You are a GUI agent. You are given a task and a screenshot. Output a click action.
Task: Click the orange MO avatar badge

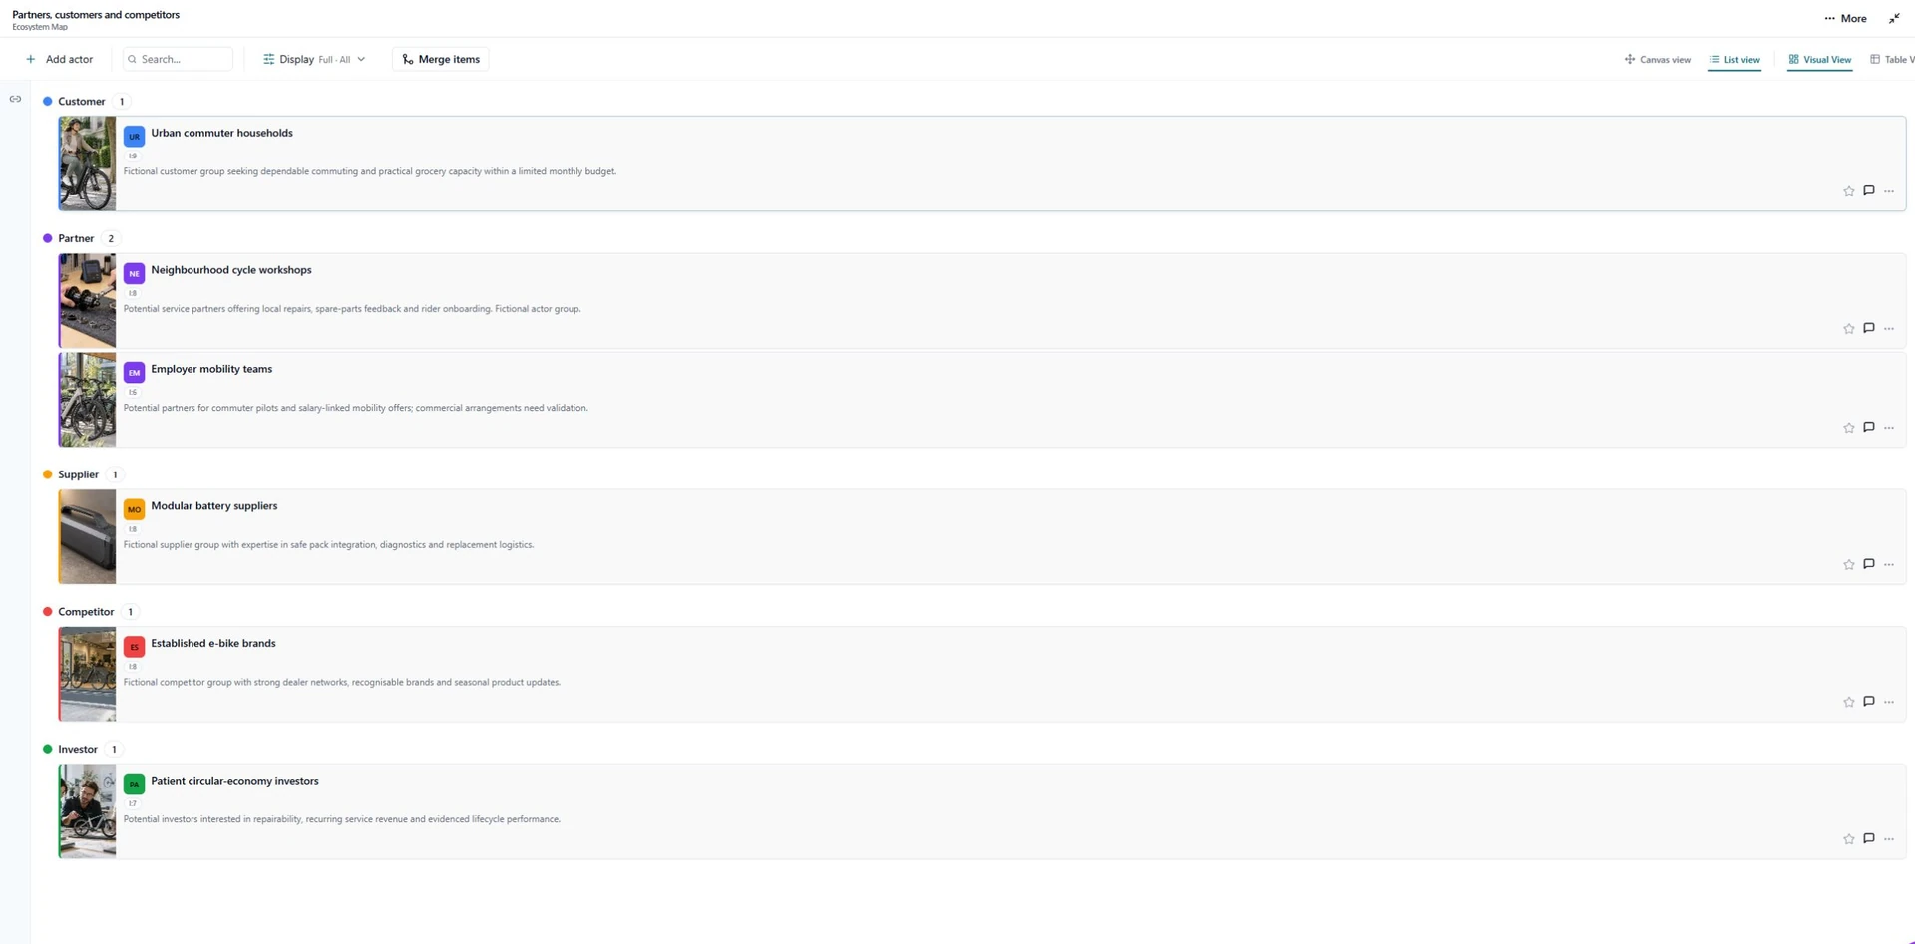pos(134,509)
